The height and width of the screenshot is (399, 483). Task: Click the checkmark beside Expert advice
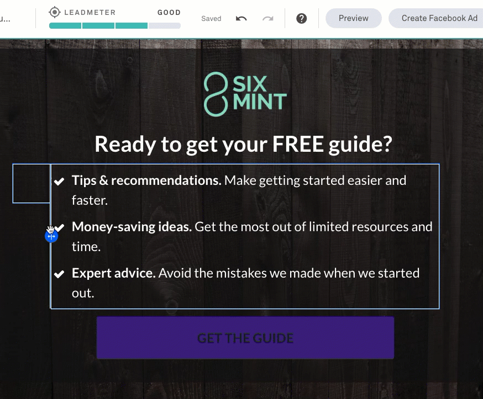pos(59,274)
